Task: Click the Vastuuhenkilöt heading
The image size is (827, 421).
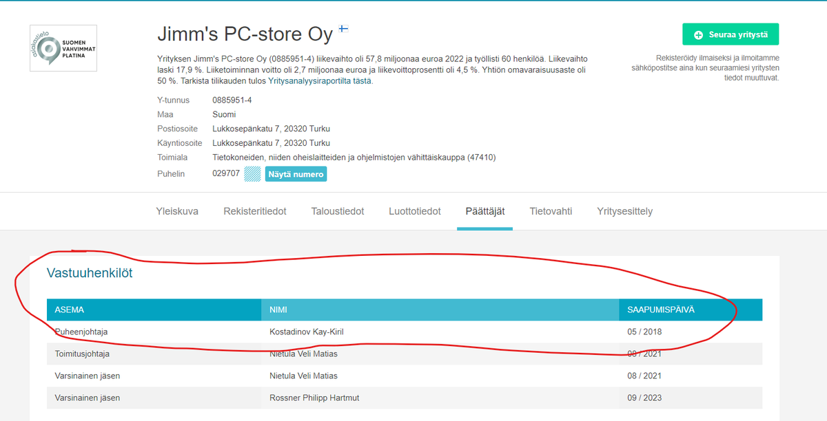Action: [x=90, y=273]
